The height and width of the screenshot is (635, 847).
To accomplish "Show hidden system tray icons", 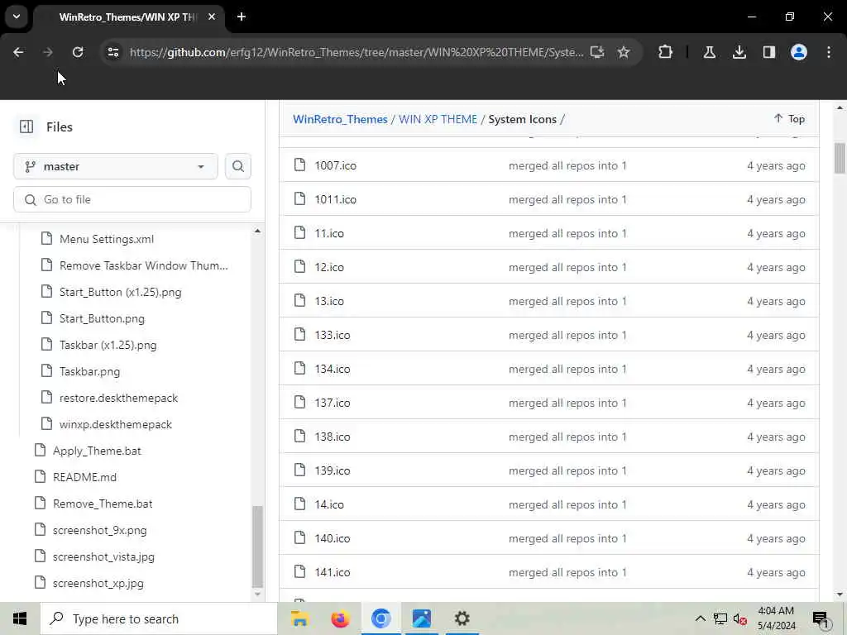I will (700, 618).
